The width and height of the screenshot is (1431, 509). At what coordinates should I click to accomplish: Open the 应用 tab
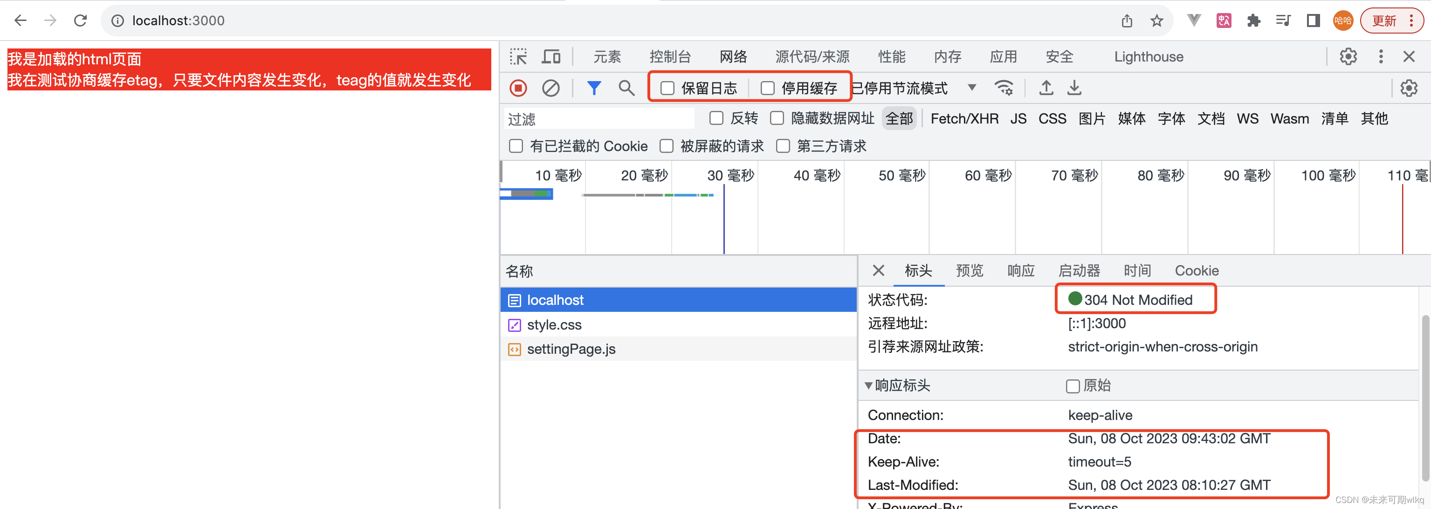tap(1003, 57)
